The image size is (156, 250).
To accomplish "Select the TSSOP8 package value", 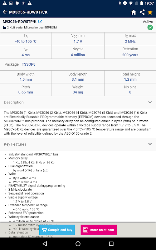I will (29, 64).
